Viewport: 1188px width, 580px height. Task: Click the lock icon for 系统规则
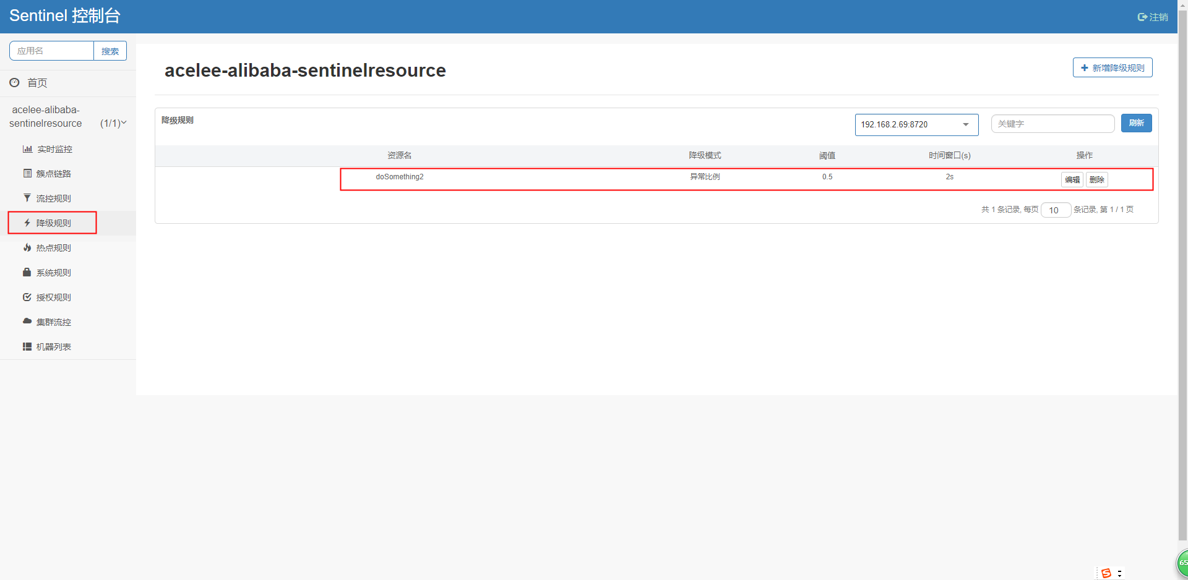pyautogui.click(x=27, y=273)
